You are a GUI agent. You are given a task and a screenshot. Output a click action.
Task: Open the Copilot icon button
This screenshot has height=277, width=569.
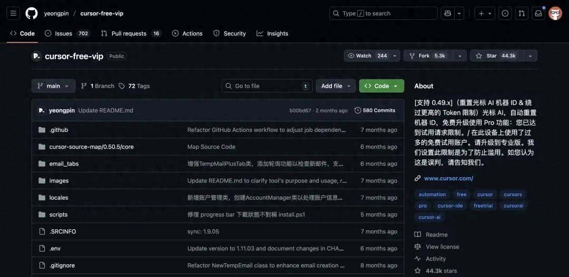click(x=447, y=13)
